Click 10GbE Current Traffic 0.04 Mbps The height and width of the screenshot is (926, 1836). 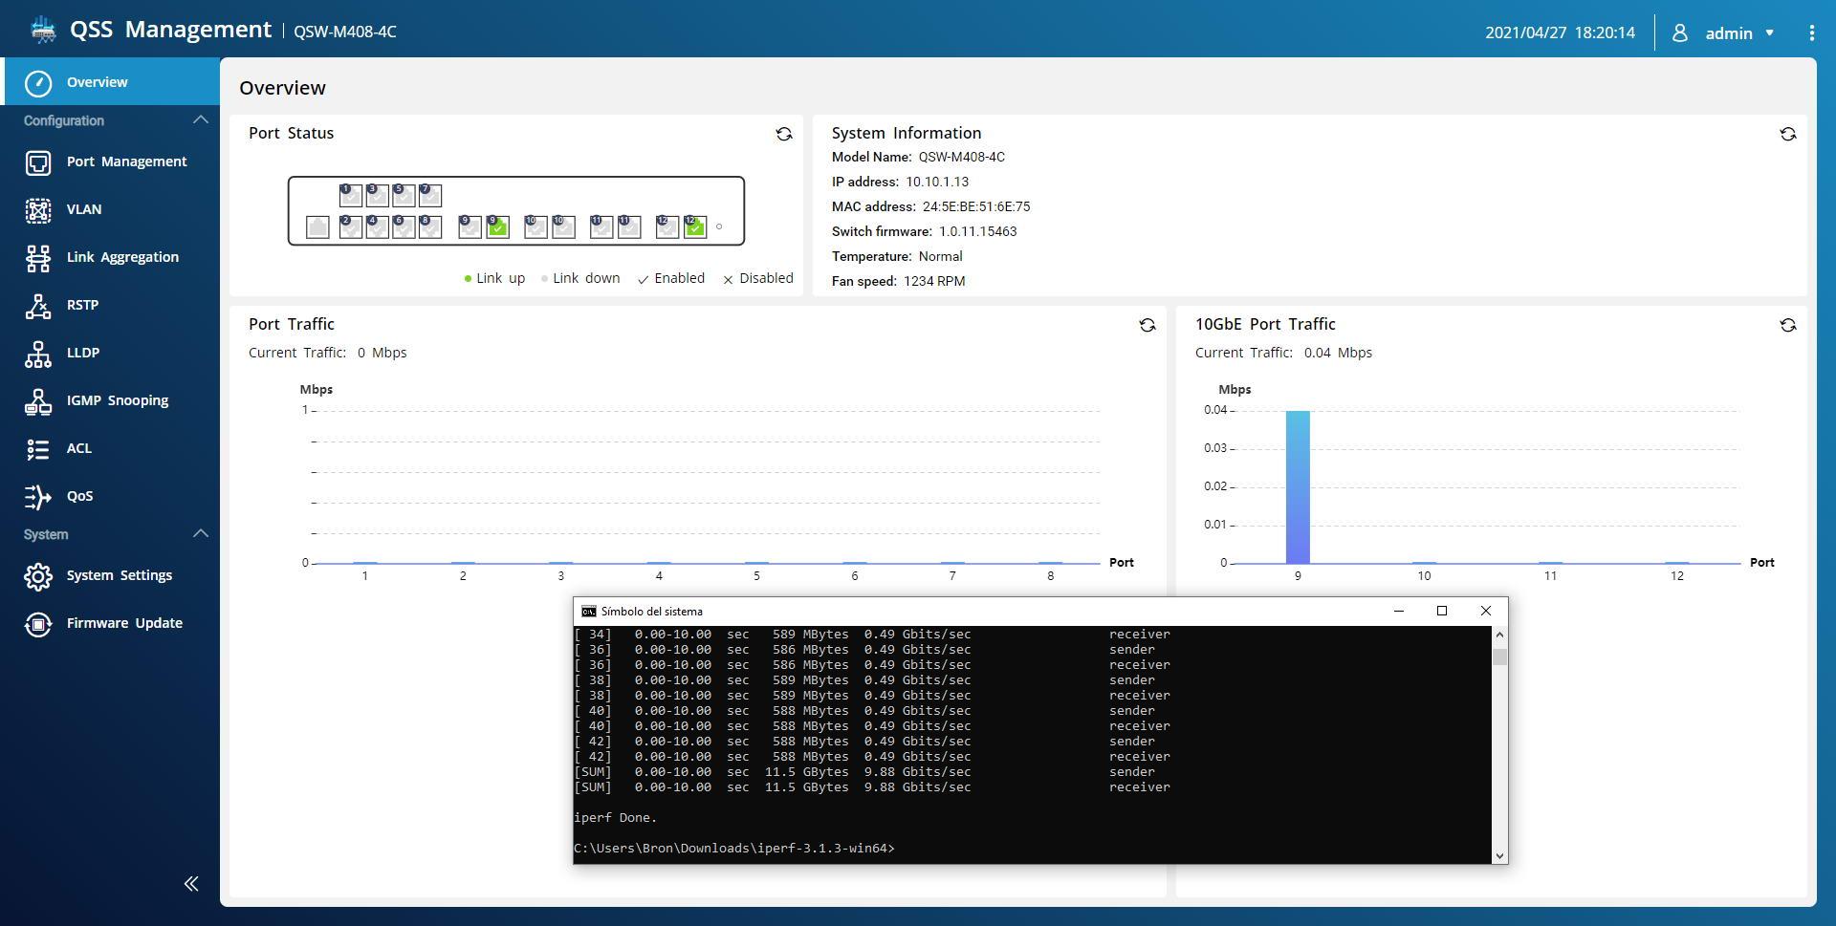[1283, 353]
